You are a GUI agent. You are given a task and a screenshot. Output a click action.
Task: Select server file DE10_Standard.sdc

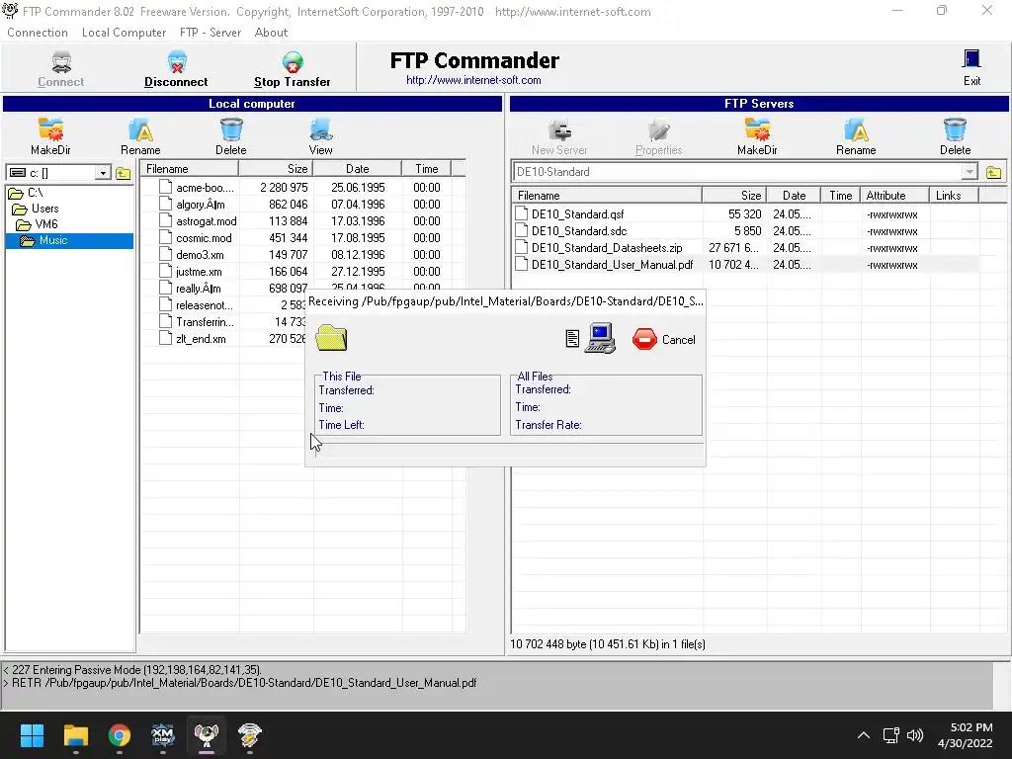[579, 231]
